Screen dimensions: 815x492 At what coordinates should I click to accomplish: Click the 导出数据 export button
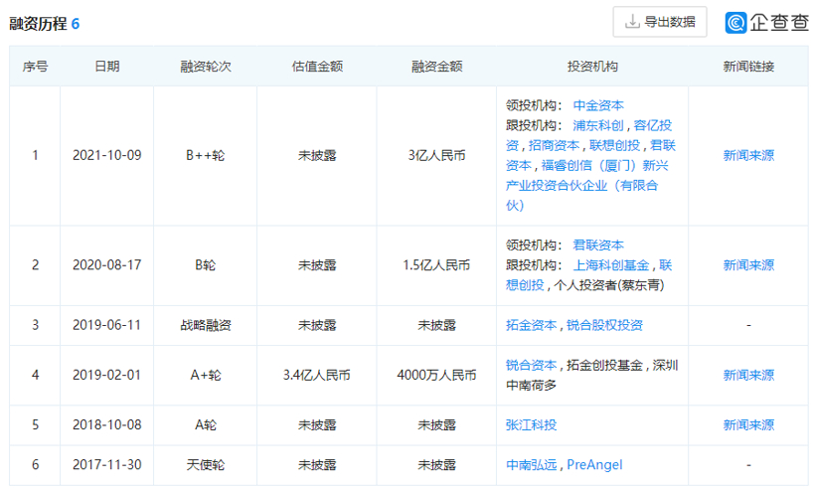coord(660,22)
